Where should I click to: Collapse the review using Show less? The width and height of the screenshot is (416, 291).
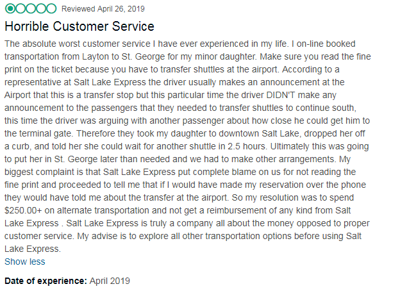(x=24, y=262)
